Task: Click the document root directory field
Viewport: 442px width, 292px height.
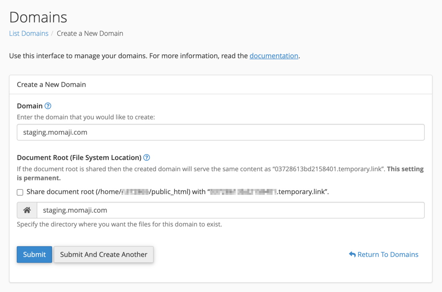Action: [x=230, y=210]
